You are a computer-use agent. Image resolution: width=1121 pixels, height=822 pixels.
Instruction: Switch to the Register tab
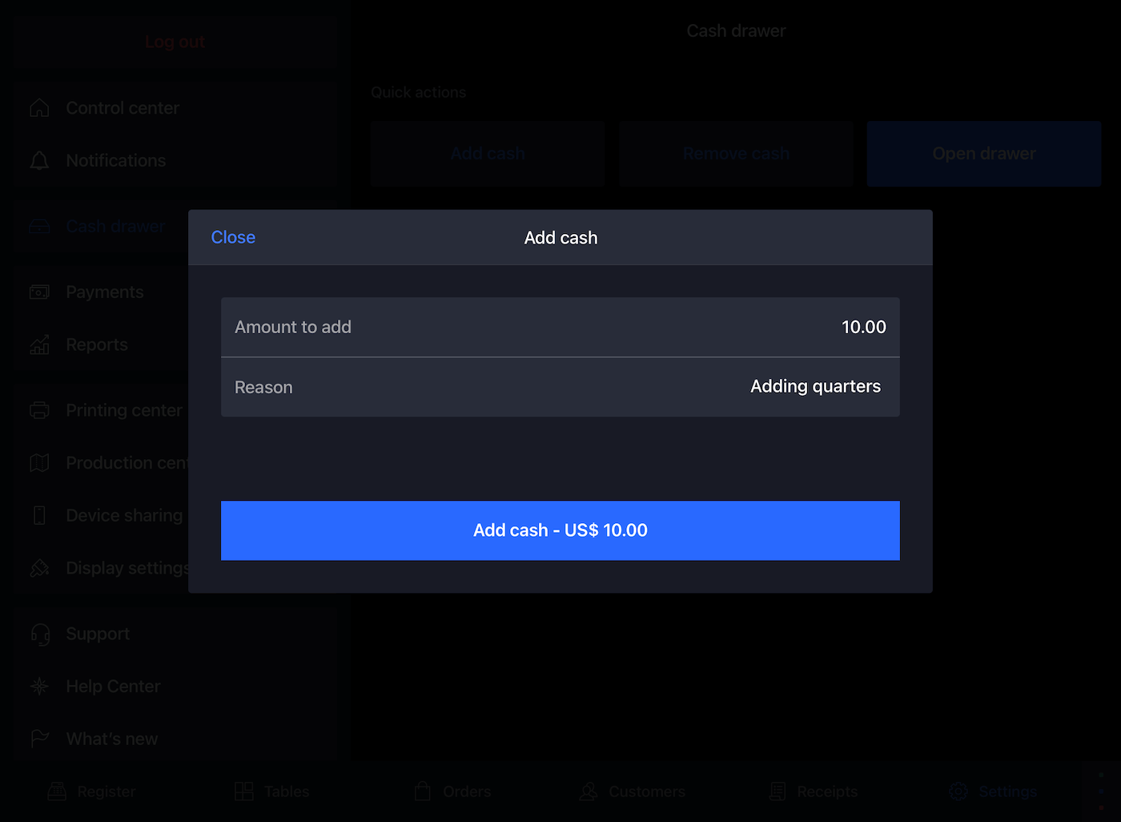coord(92,792)
